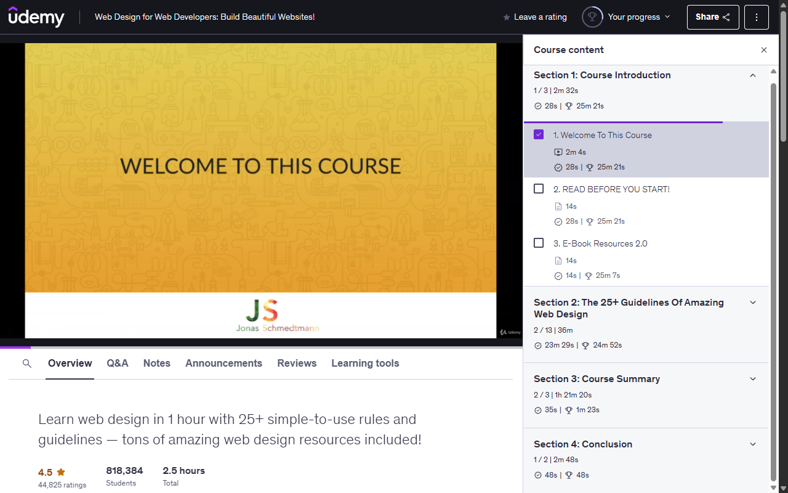This screenshot has height=493, width=788.
Task: Open the Q&A tab
Action: [118, 364]
